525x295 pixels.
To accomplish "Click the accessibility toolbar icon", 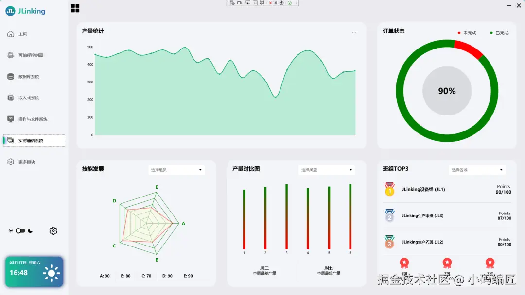I will 281,3.
